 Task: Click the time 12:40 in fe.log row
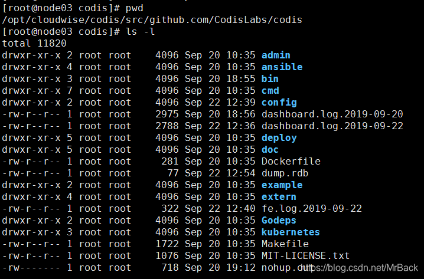(241, 209)
